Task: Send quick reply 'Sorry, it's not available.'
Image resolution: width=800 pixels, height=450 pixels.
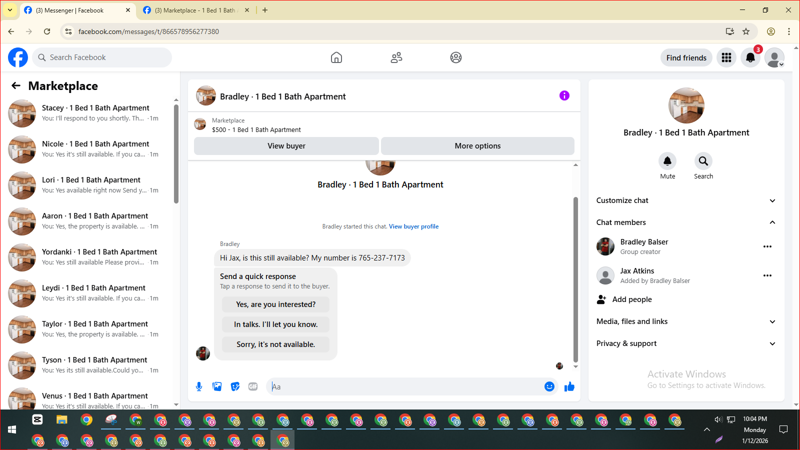Action: [275, 344]
